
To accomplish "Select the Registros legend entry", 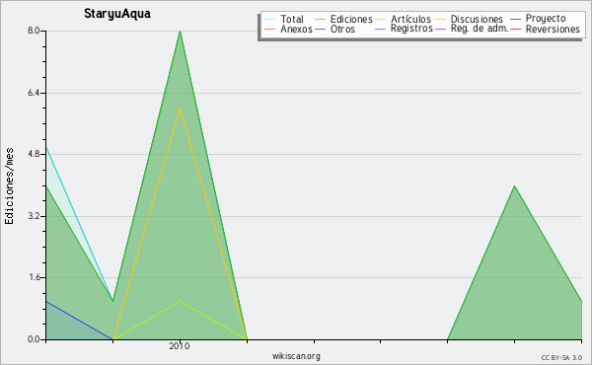I will (x=411, y=29).
